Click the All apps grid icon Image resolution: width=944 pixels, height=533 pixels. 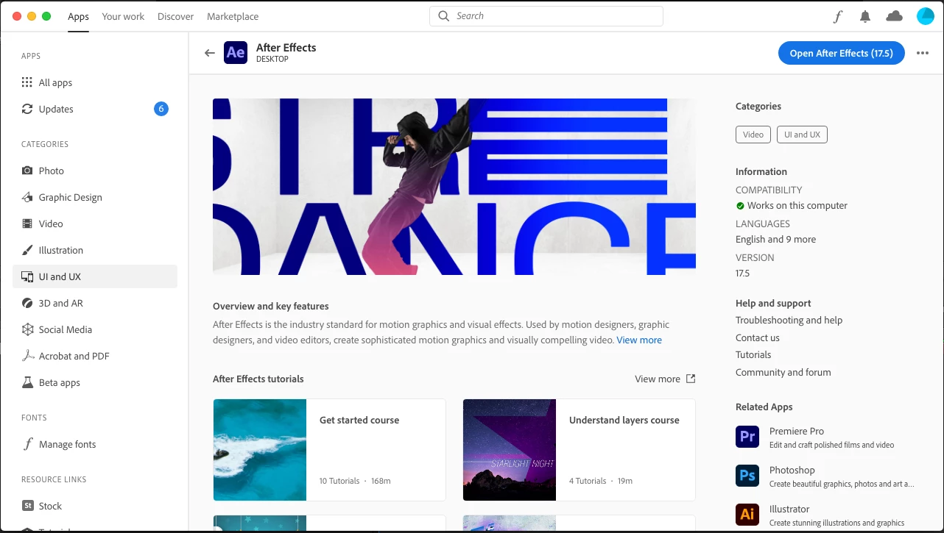click(27, 82)
